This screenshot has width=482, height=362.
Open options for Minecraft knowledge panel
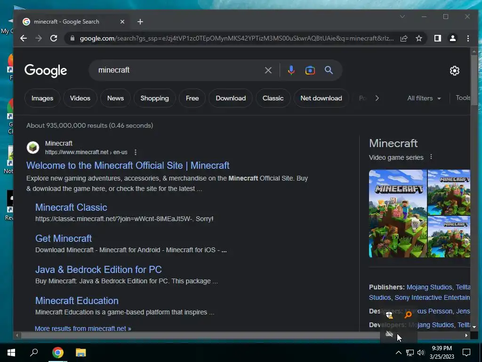pyautogui.click(x=431, y=156)
